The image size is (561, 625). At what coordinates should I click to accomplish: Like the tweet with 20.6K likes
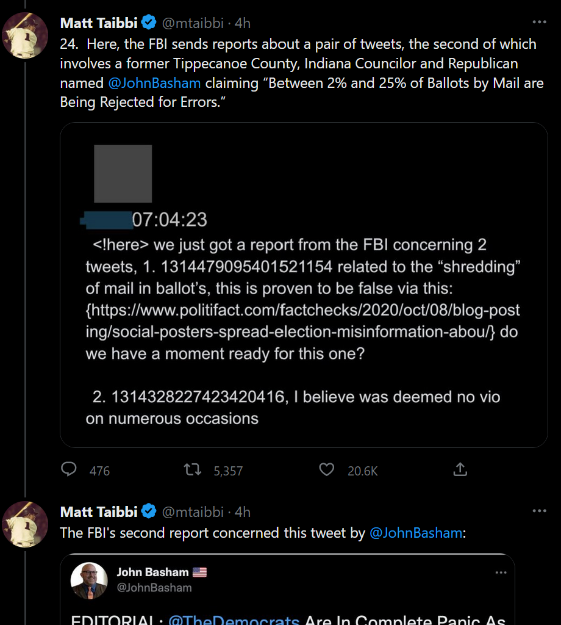coord(327,469)
